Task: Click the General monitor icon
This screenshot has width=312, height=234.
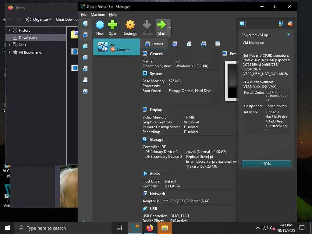Action: [145, 54]
